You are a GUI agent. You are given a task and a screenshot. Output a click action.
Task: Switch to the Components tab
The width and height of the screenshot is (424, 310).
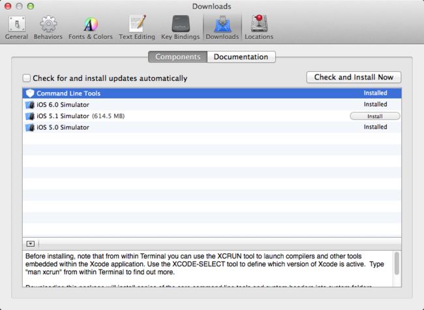coord(178,57)
